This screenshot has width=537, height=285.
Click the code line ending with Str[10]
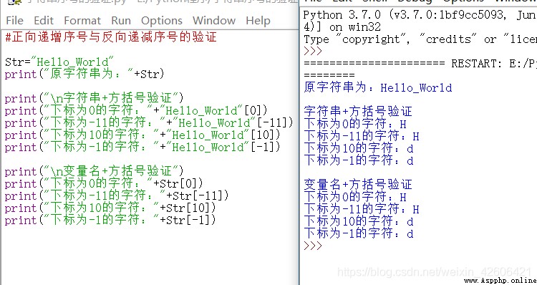click(110, 208)
